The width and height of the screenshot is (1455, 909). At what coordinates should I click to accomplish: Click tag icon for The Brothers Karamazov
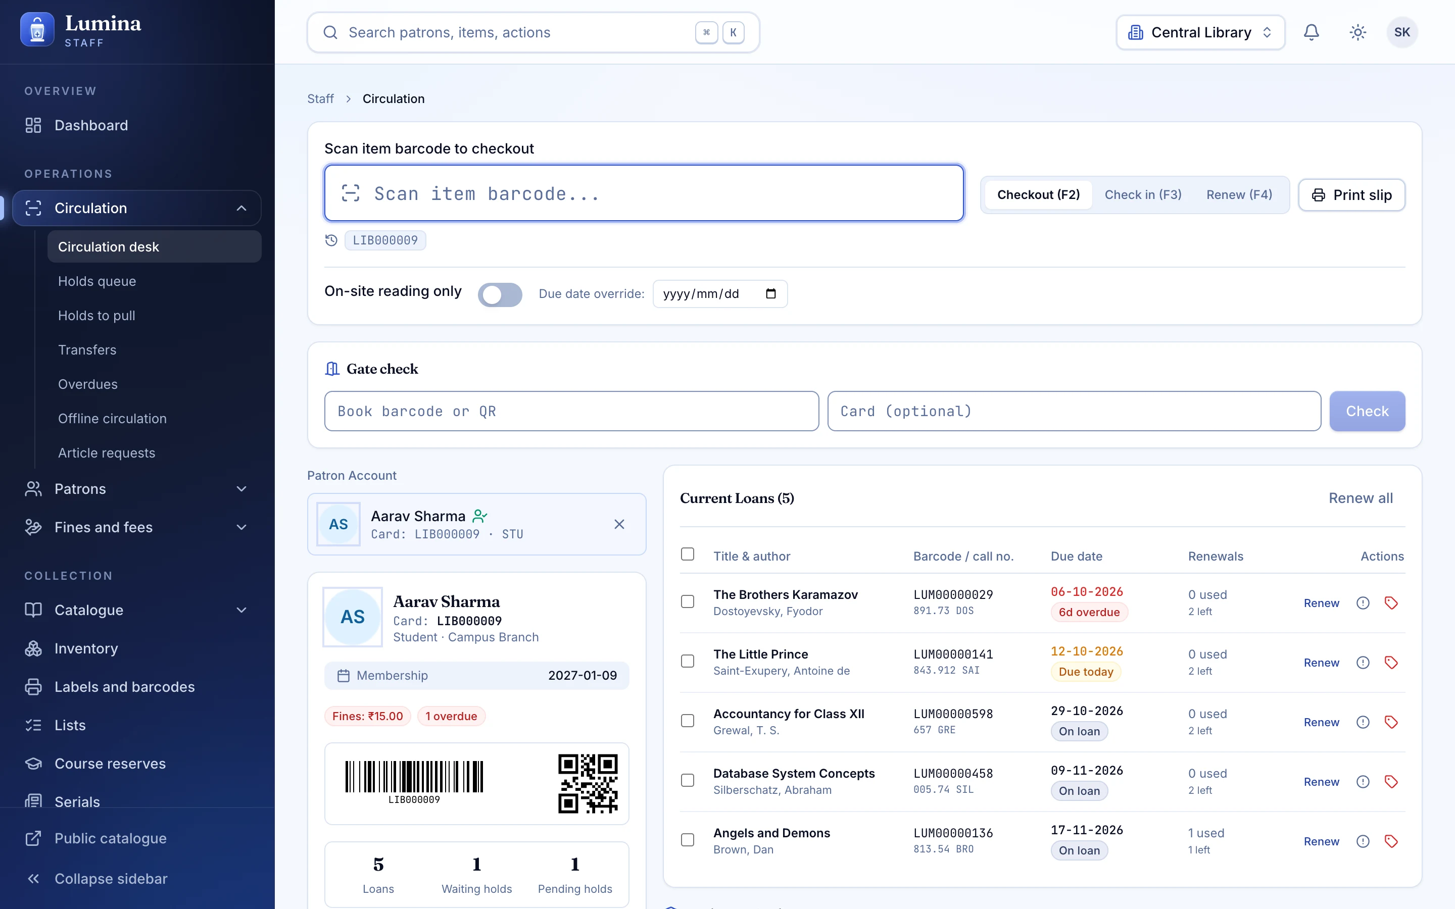(x=1391, y=603)
